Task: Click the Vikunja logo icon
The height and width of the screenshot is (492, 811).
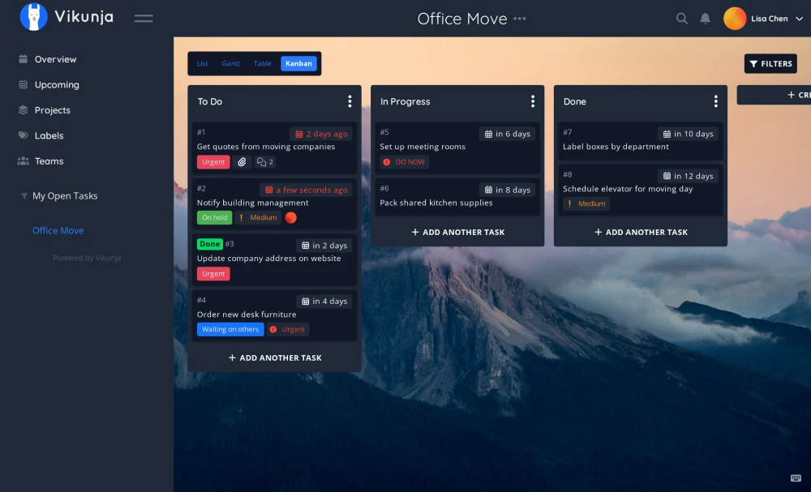Action: tap(32, 16)
